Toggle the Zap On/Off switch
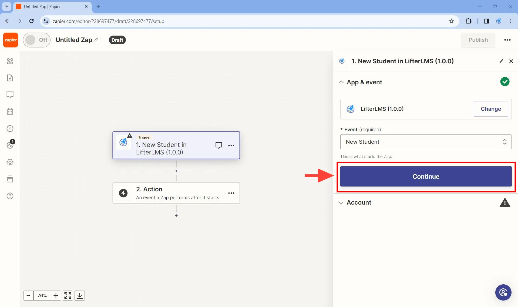This screenshot has width=518, height=307. tap(37, 40)
